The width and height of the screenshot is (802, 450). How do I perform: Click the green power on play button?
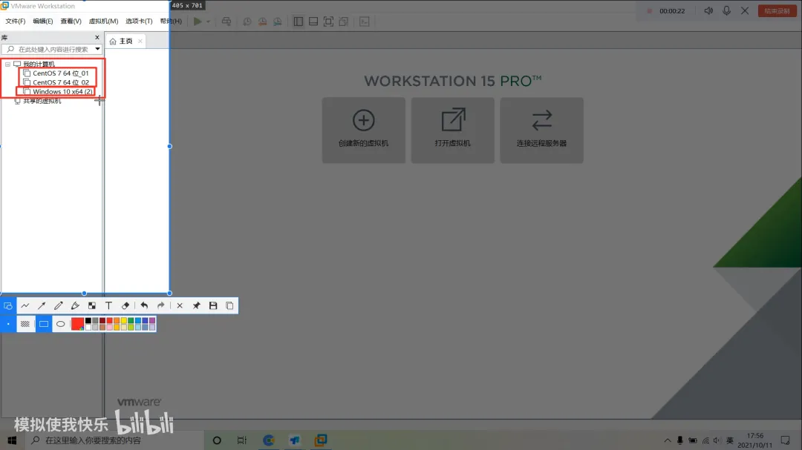click(198, 21)
